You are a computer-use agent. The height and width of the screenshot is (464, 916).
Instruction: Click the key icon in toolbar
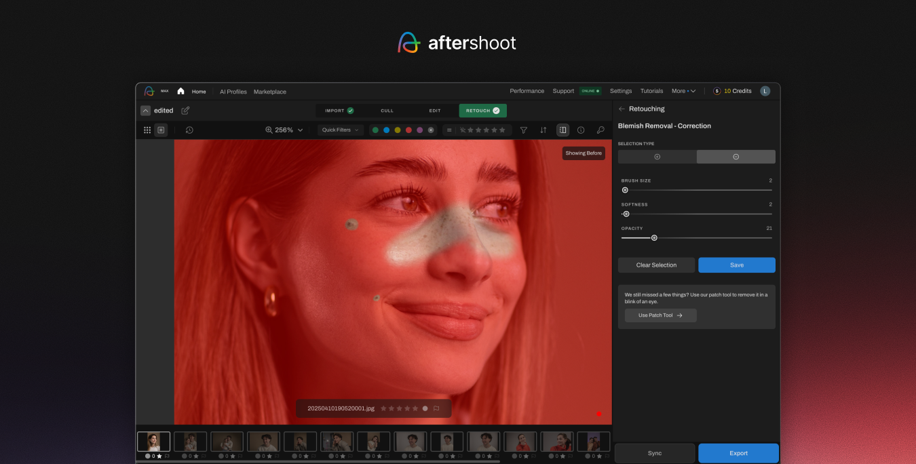pos(600,130)
